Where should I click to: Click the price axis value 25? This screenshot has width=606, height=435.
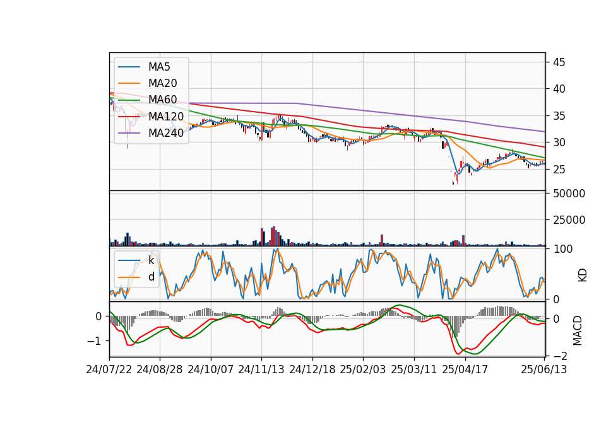pos(559,170)
